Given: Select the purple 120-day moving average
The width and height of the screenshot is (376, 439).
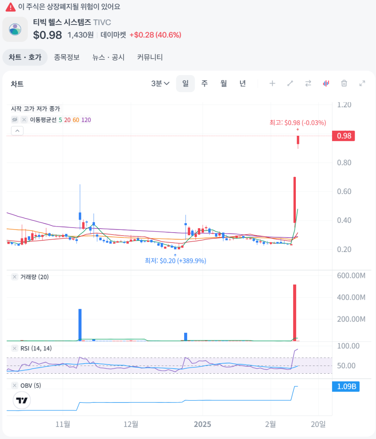Looking at the screenshot, I should (86, 120).
